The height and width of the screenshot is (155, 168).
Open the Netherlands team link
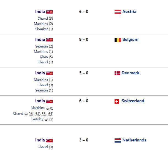point(134,140)
